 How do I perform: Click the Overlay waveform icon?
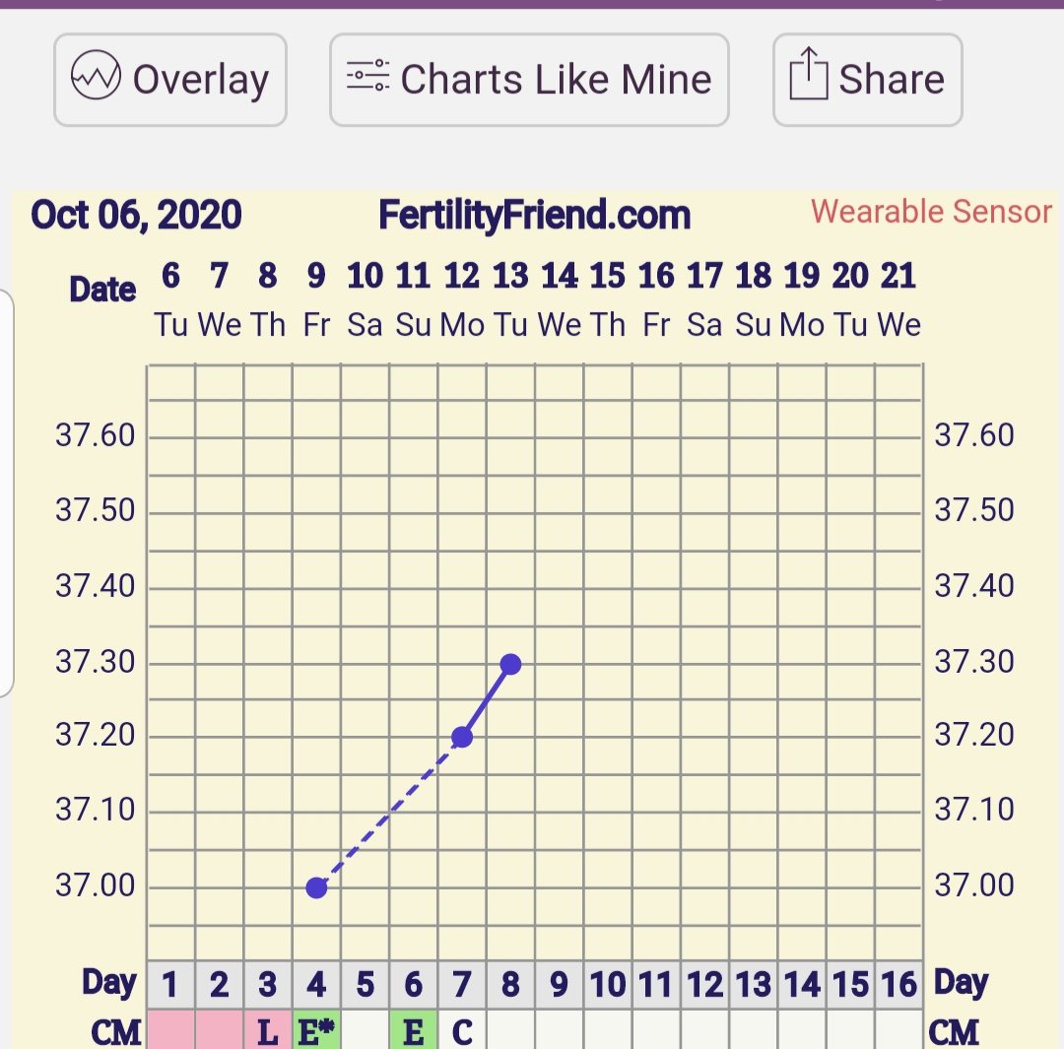(x=97, y=78)
